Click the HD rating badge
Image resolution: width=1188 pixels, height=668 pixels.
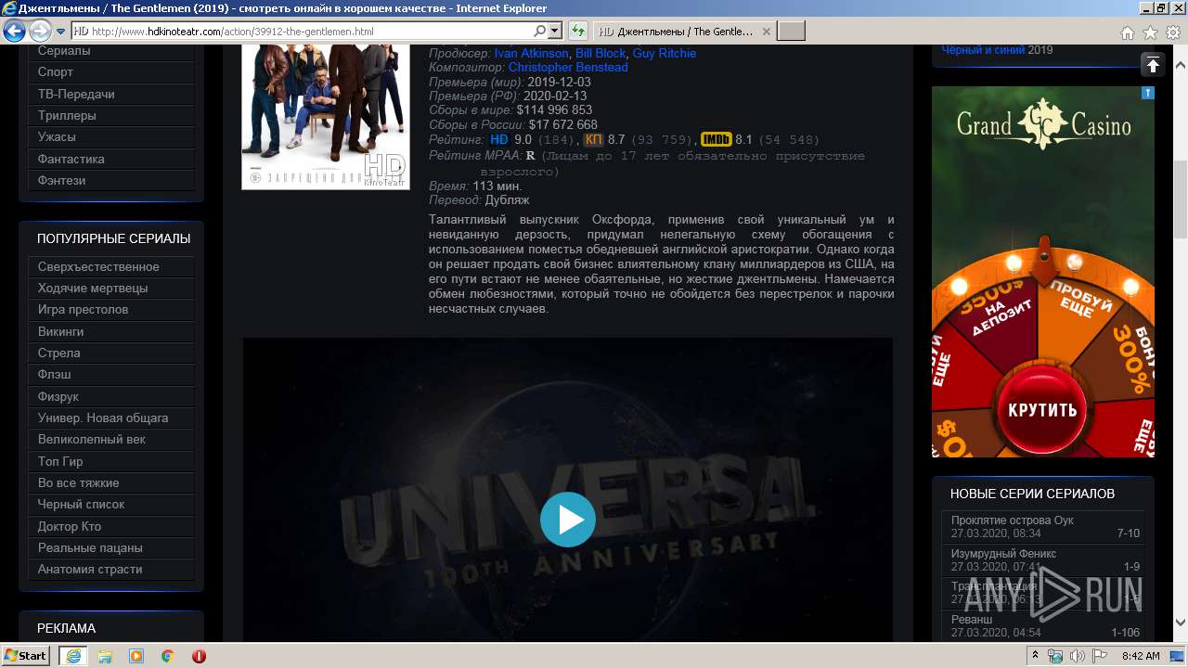pos(499,139)
